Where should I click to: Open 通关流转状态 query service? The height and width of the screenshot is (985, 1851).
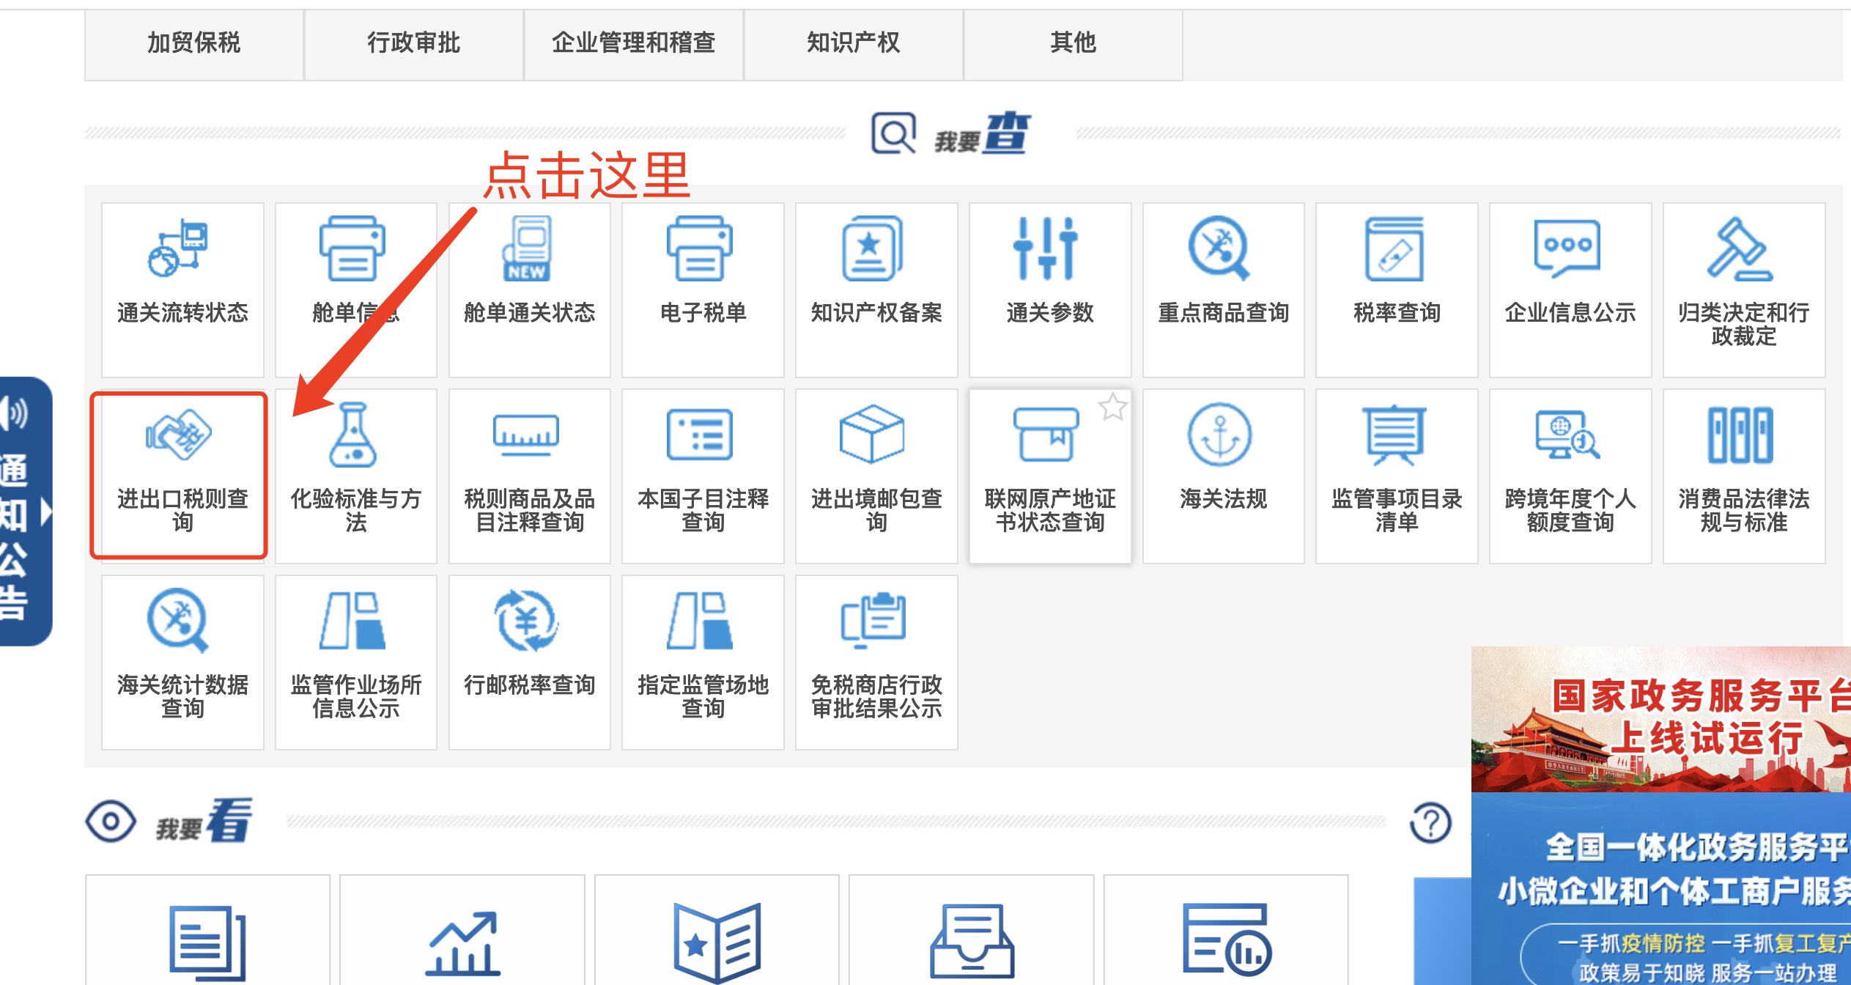[182, 286]
